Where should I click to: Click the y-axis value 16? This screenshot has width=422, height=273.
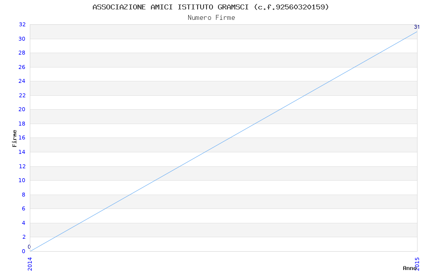pos(22,137)
